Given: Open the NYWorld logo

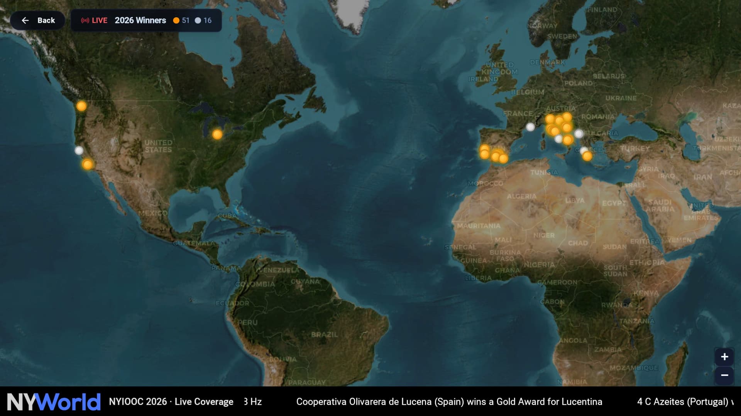Looking at the screenshot, I should pyautogui.click(x=54, y=402).
